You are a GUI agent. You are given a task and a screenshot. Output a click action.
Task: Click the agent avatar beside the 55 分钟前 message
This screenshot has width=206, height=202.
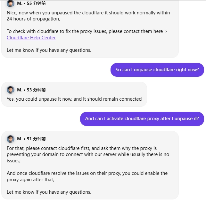tap(11, 4)
